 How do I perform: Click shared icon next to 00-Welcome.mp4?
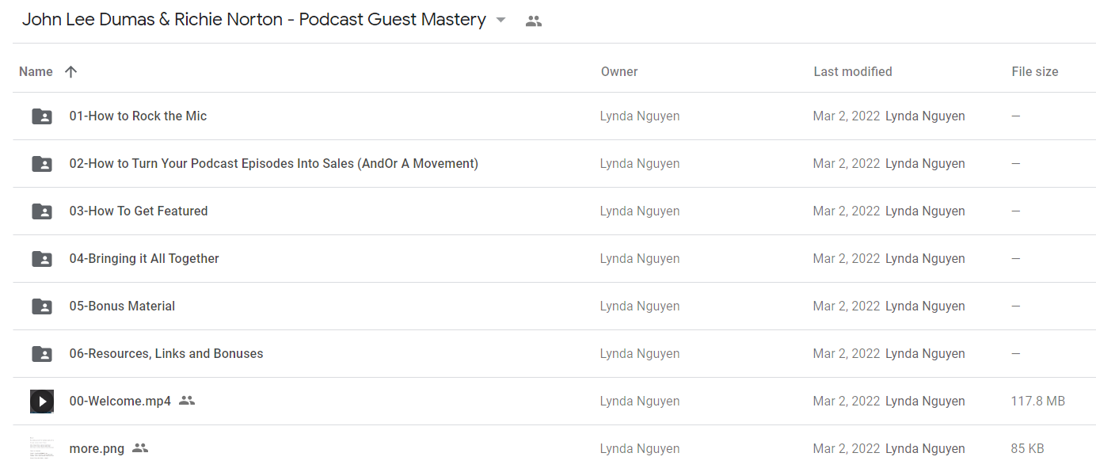click(x=187, y=401)
